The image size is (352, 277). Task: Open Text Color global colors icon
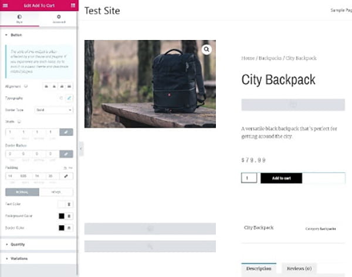(69, 204)
